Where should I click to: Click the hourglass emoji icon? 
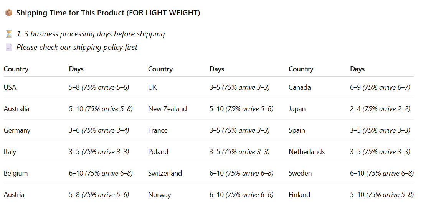coord(9,34)
